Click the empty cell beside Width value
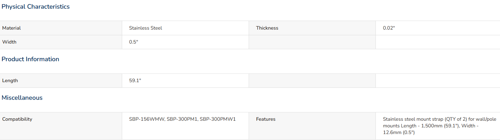This screenshot has width=500, height=140. click(x=312, y=42)
